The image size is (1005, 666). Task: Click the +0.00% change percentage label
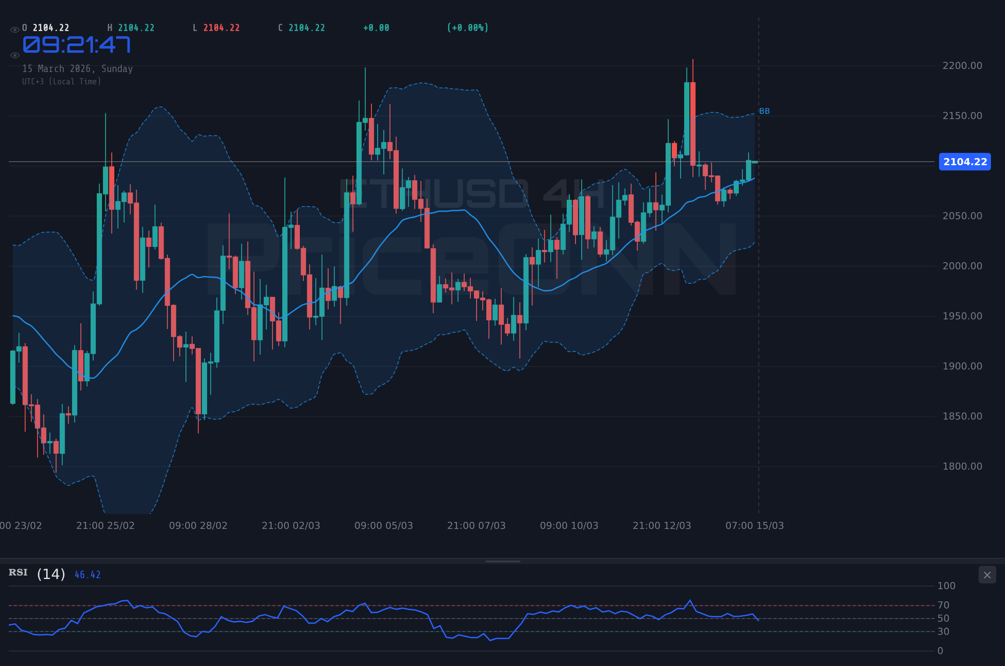coord(467,27)
